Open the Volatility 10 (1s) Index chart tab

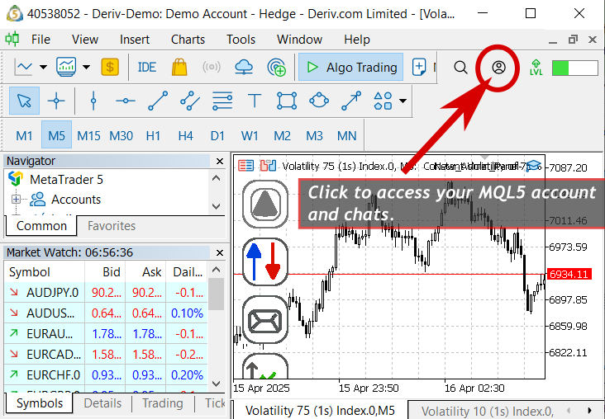(x=487, y=411)
